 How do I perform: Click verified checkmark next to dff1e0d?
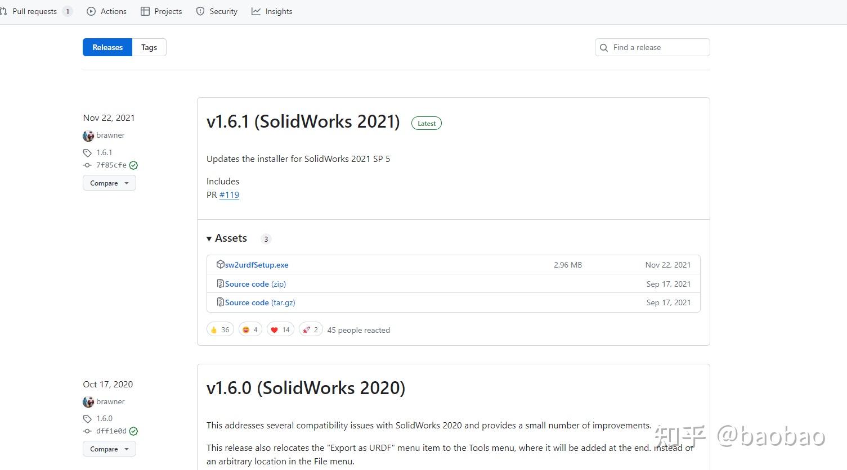(133, 431)
